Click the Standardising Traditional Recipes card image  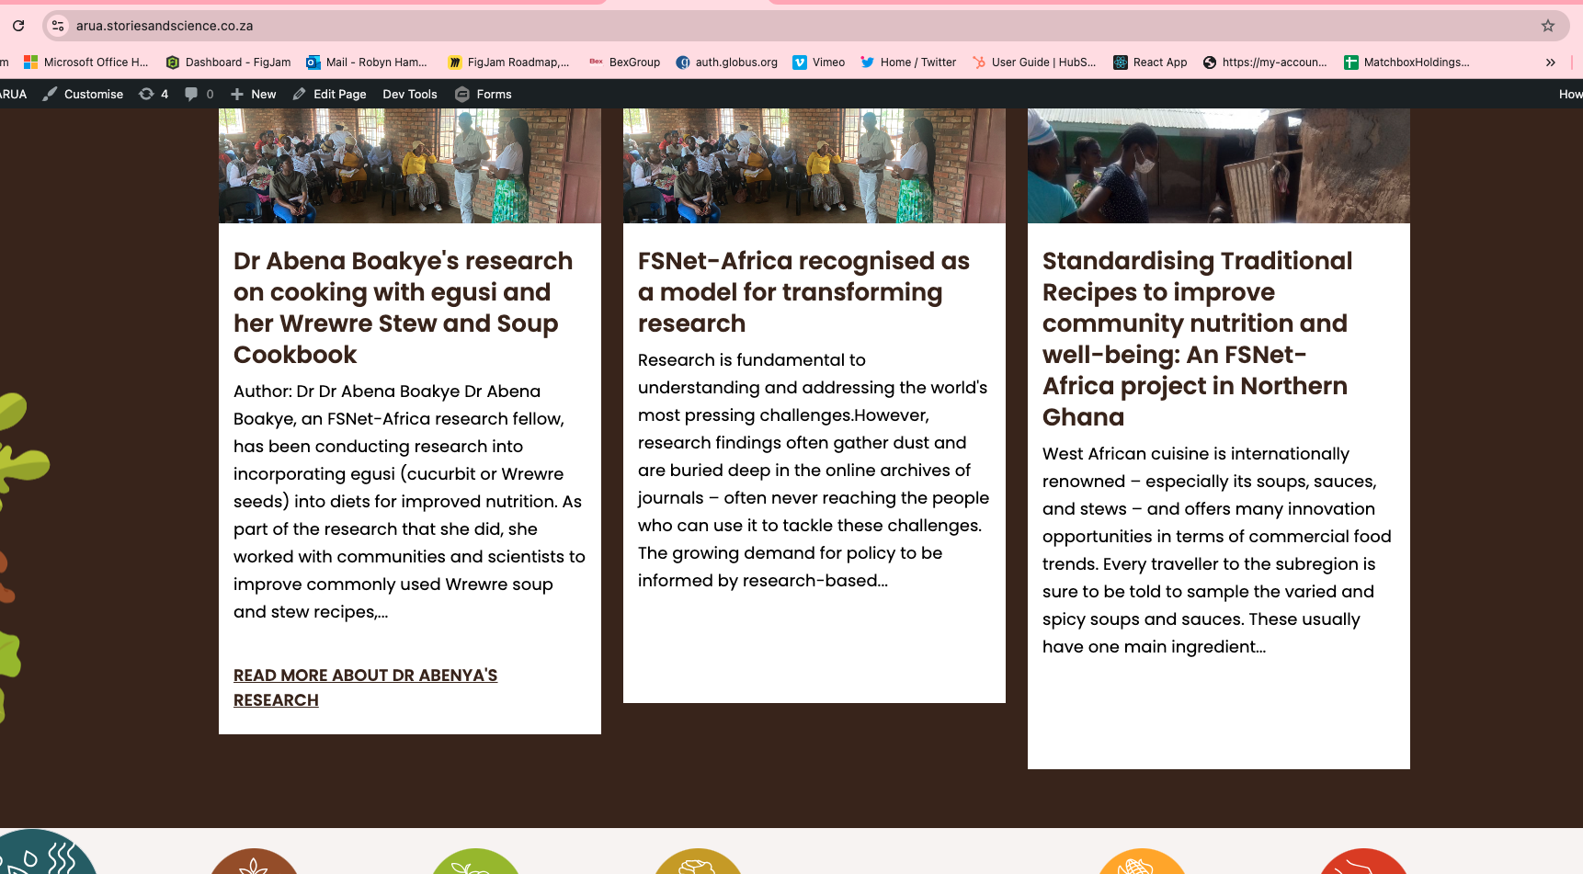(1218, 165)
